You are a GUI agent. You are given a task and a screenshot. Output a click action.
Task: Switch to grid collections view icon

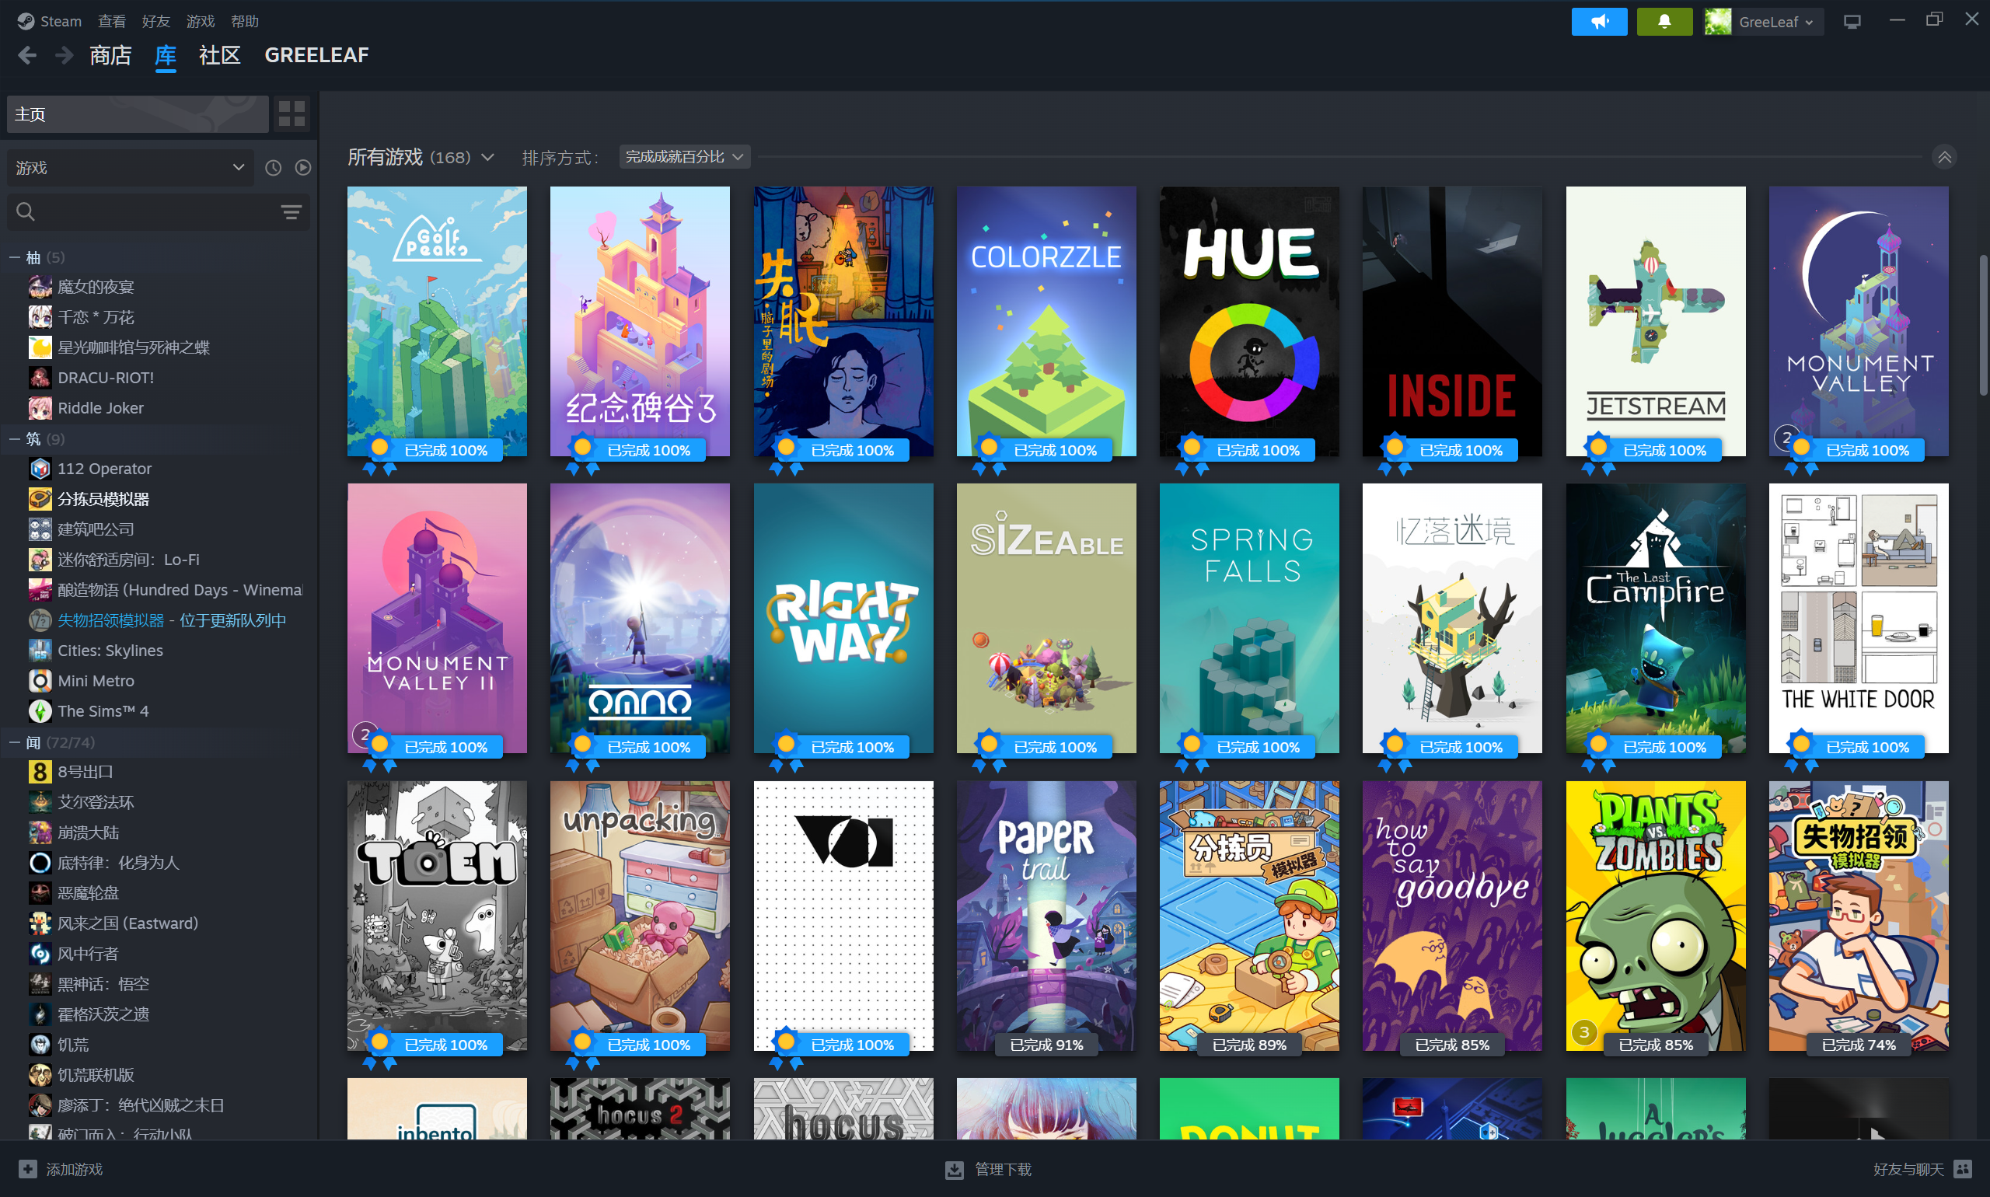click(x=292, y=113)
